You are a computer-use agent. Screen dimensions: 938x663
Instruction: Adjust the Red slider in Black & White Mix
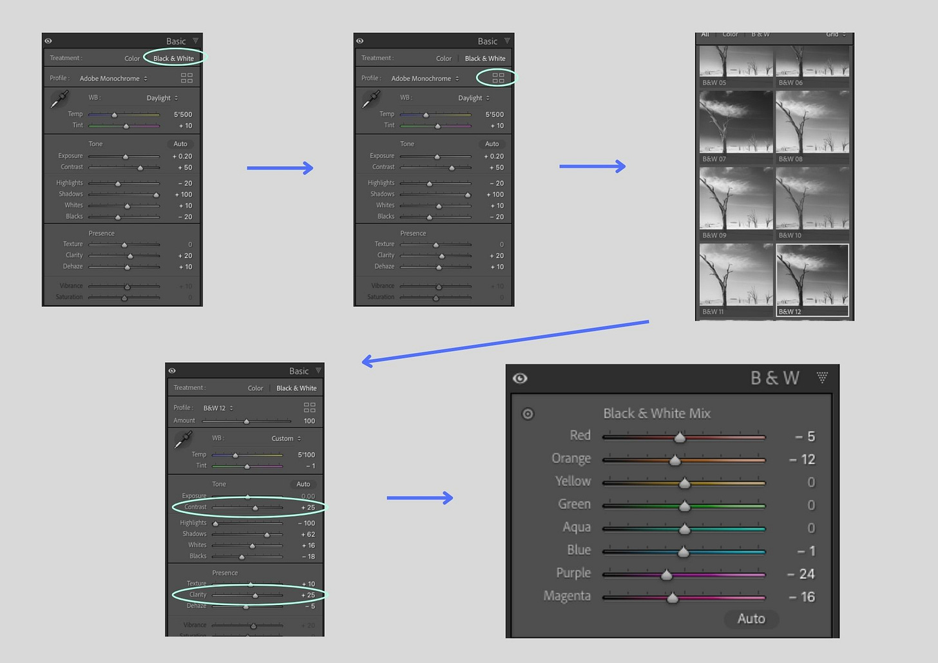coord(684,437)
